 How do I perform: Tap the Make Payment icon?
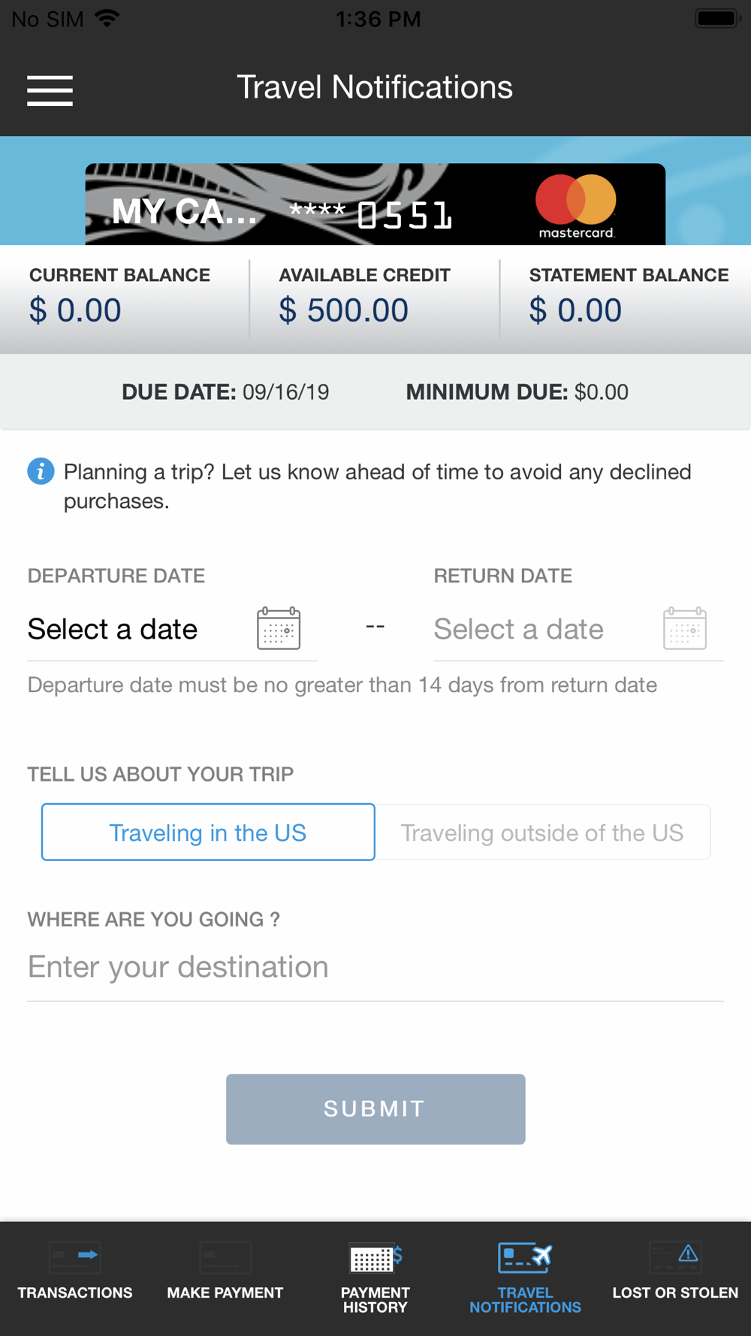pyautogui.click(x=225, y=1257)
